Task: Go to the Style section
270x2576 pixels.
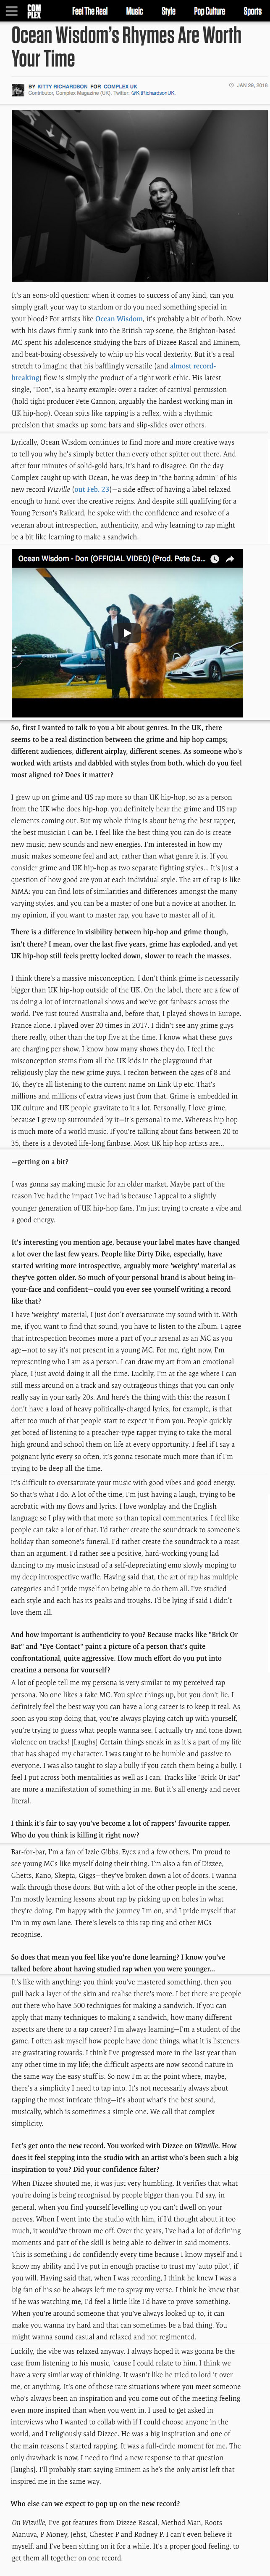Action: [x=168, y=11]
